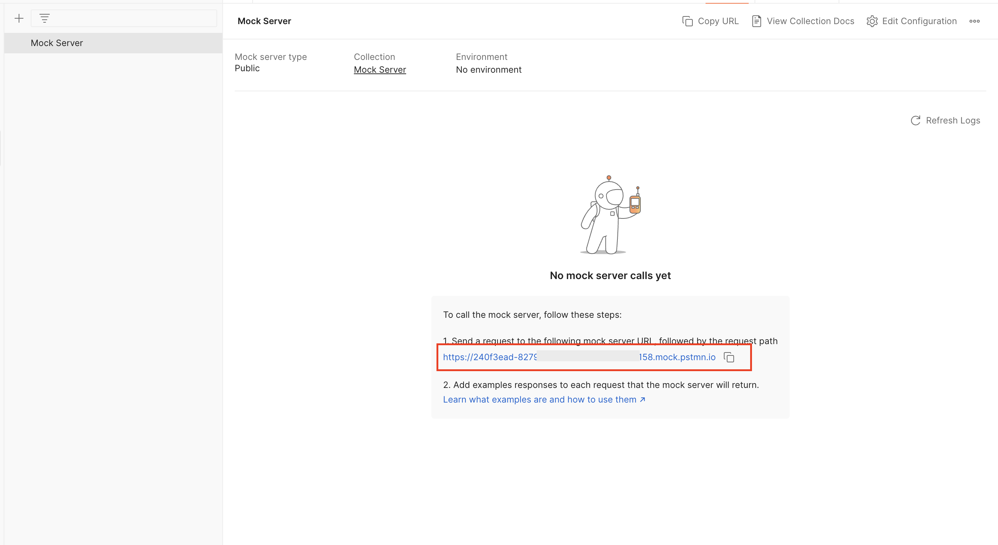This screenshot has height=545, width=998.
Task: Click Edit Configuration button text
Action: (919, 21)
